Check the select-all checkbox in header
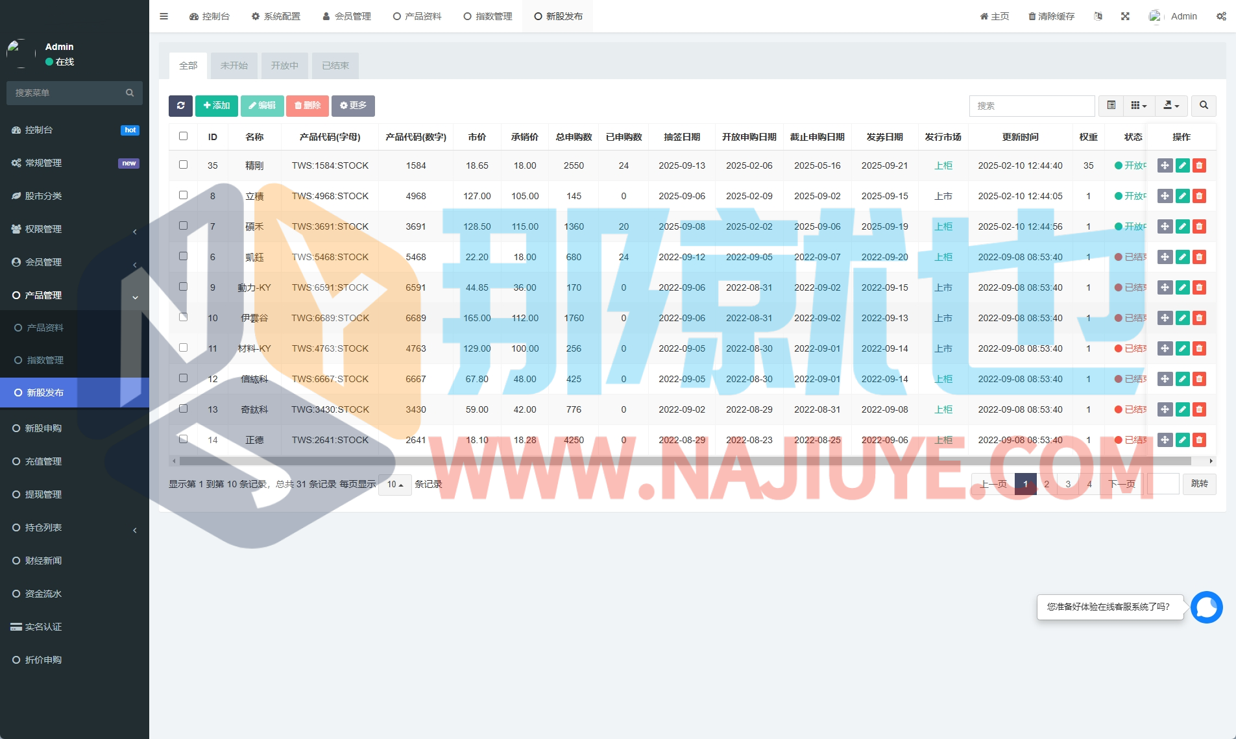Image resolution: width=1236 pixels, height=739 pixels. click(x=183, y=136)
